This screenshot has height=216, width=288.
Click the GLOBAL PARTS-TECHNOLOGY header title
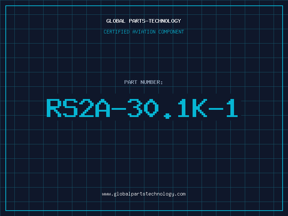[144, 21]
